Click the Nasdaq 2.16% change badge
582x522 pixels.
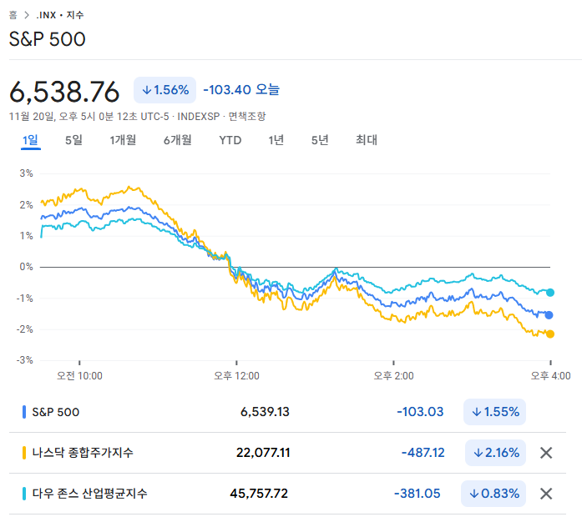(x=494, y=453)
